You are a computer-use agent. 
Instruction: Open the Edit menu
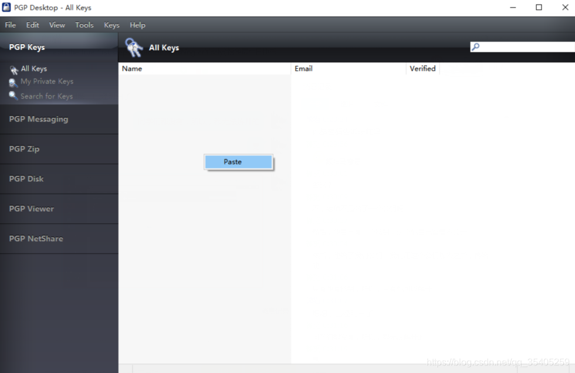[x=32, y=25]
